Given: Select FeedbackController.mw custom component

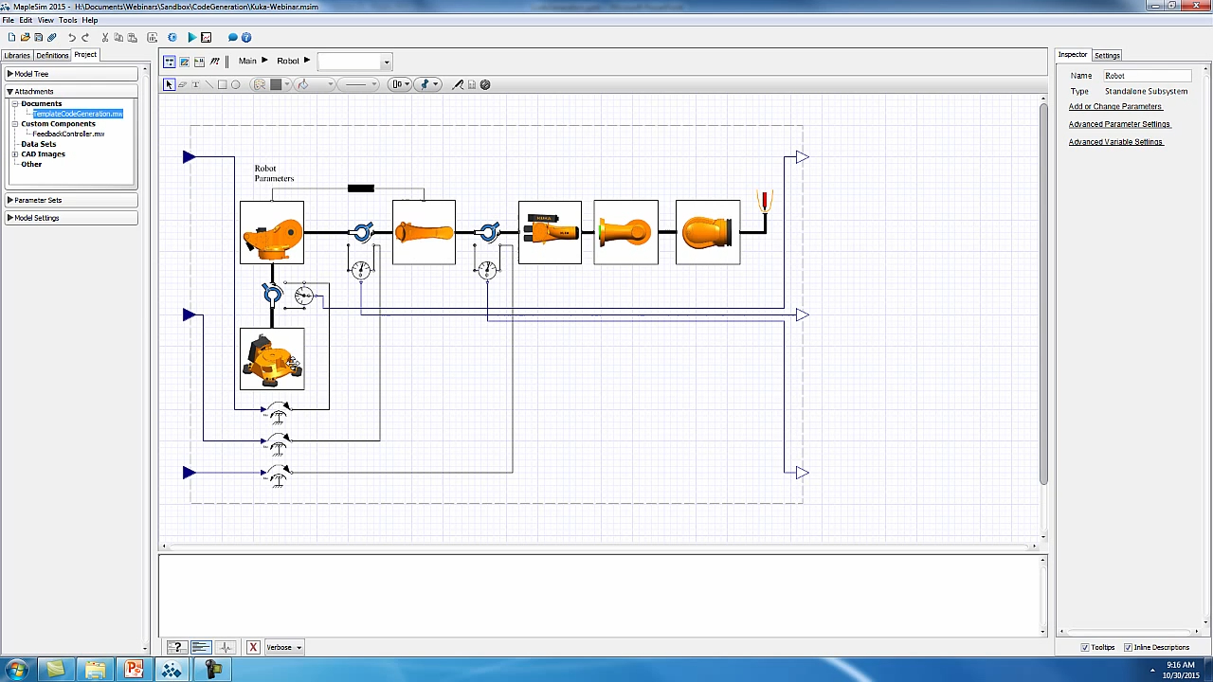Looking at the screenshot, I should click(68, 134).
